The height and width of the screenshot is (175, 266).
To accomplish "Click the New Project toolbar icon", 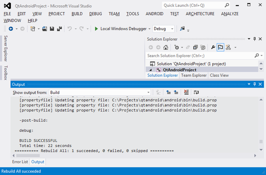I will point(33,29).
